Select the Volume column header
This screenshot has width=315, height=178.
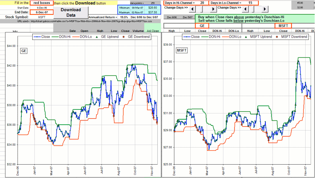click(138, 31)
